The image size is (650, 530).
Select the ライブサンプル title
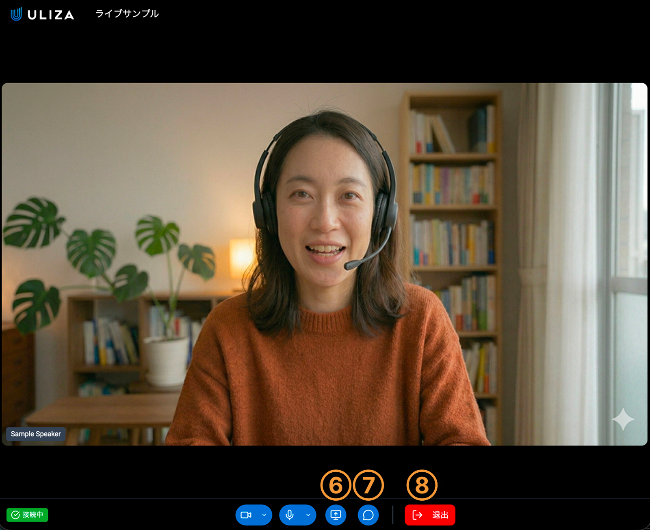coord(127,14)
